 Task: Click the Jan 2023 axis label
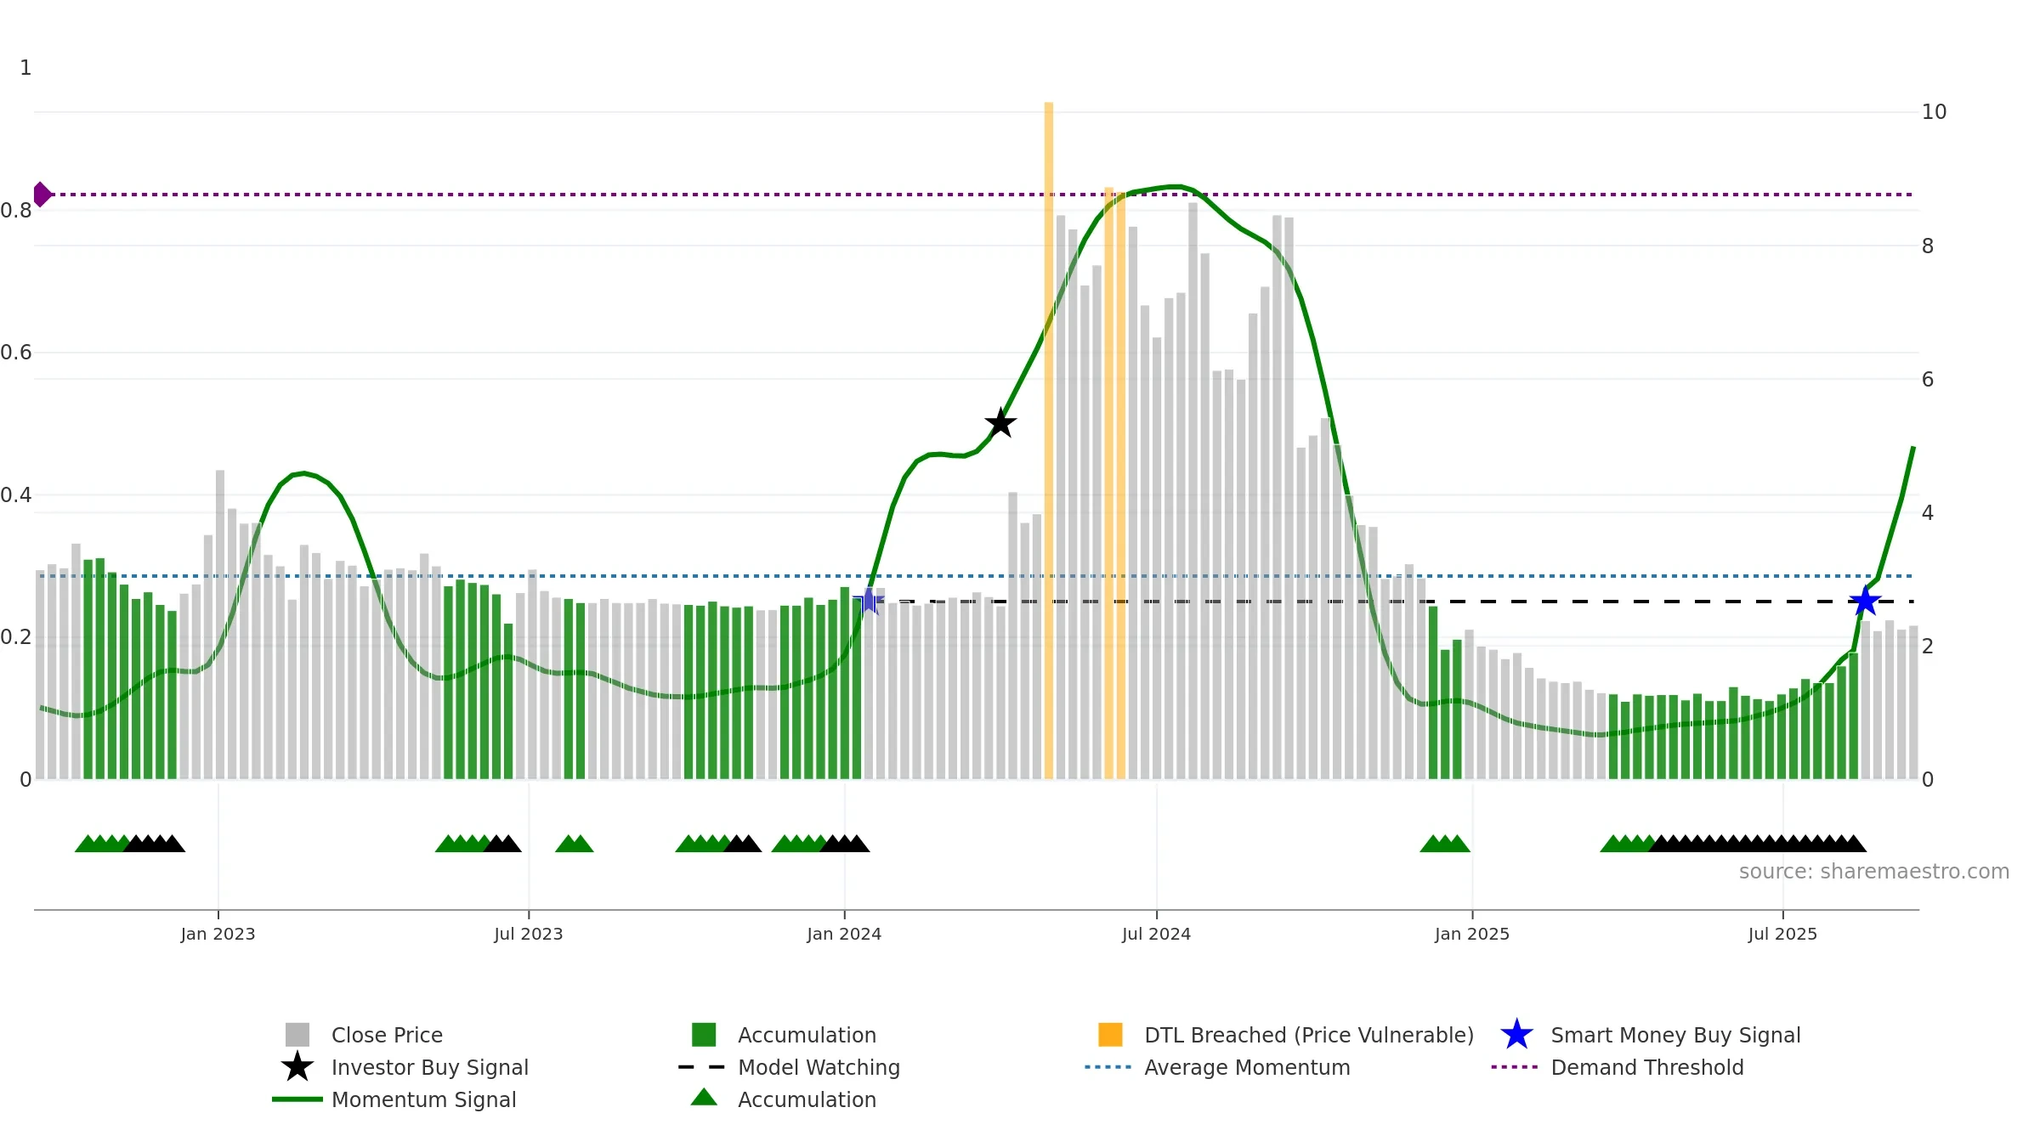218,934
